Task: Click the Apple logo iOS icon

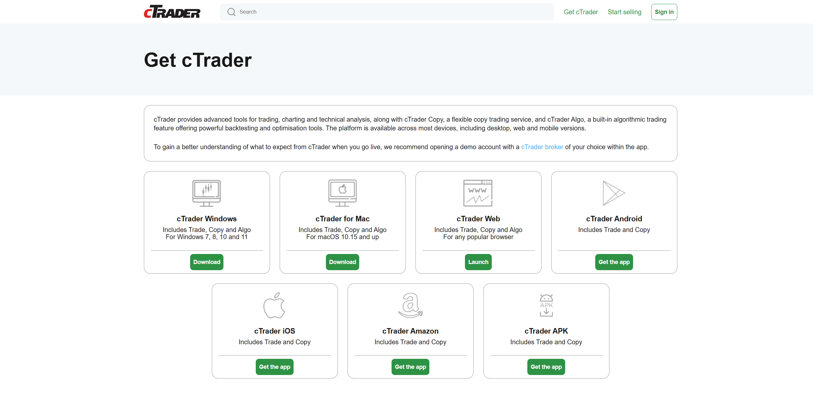Action: [274, 305]
